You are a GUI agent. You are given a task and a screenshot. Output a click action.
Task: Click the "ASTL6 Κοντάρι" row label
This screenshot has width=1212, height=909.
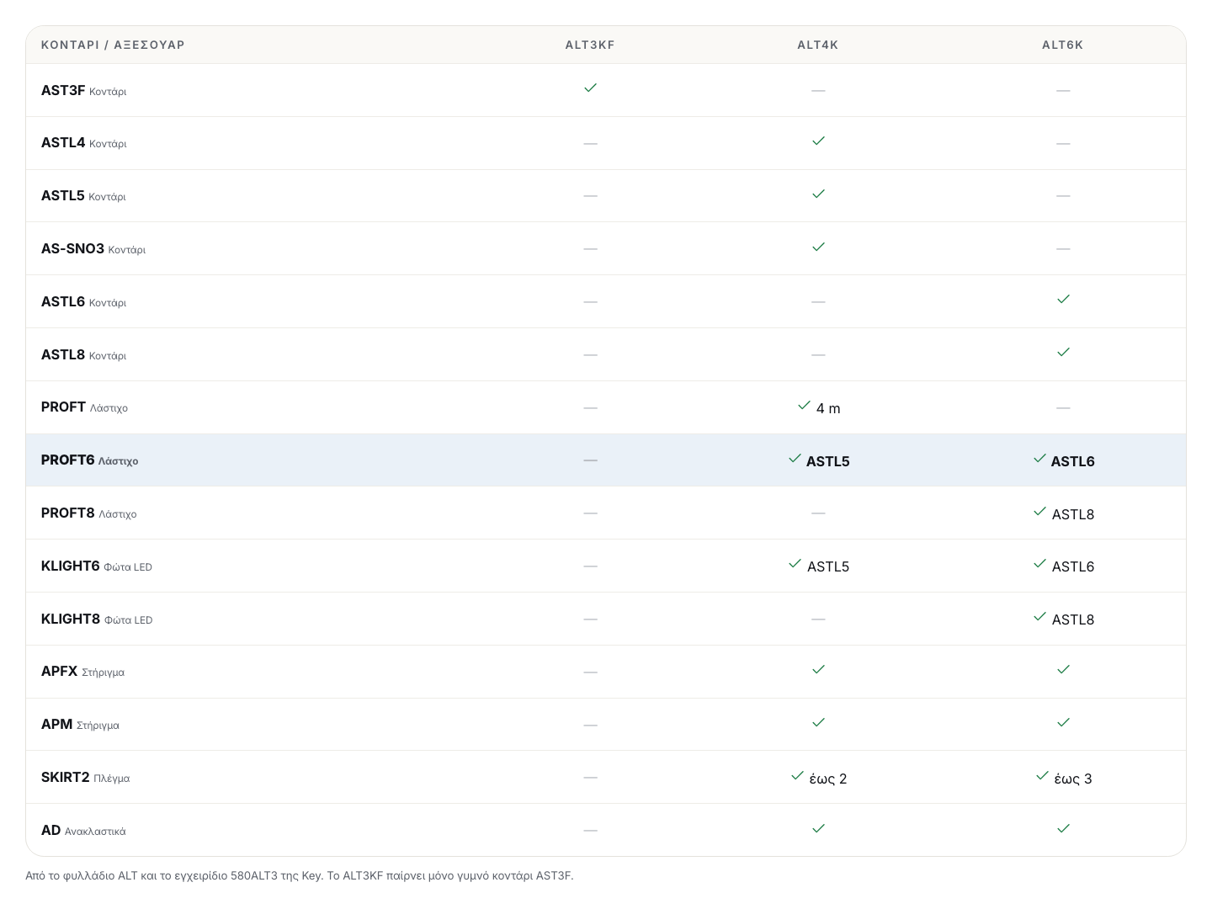point(84,302)
